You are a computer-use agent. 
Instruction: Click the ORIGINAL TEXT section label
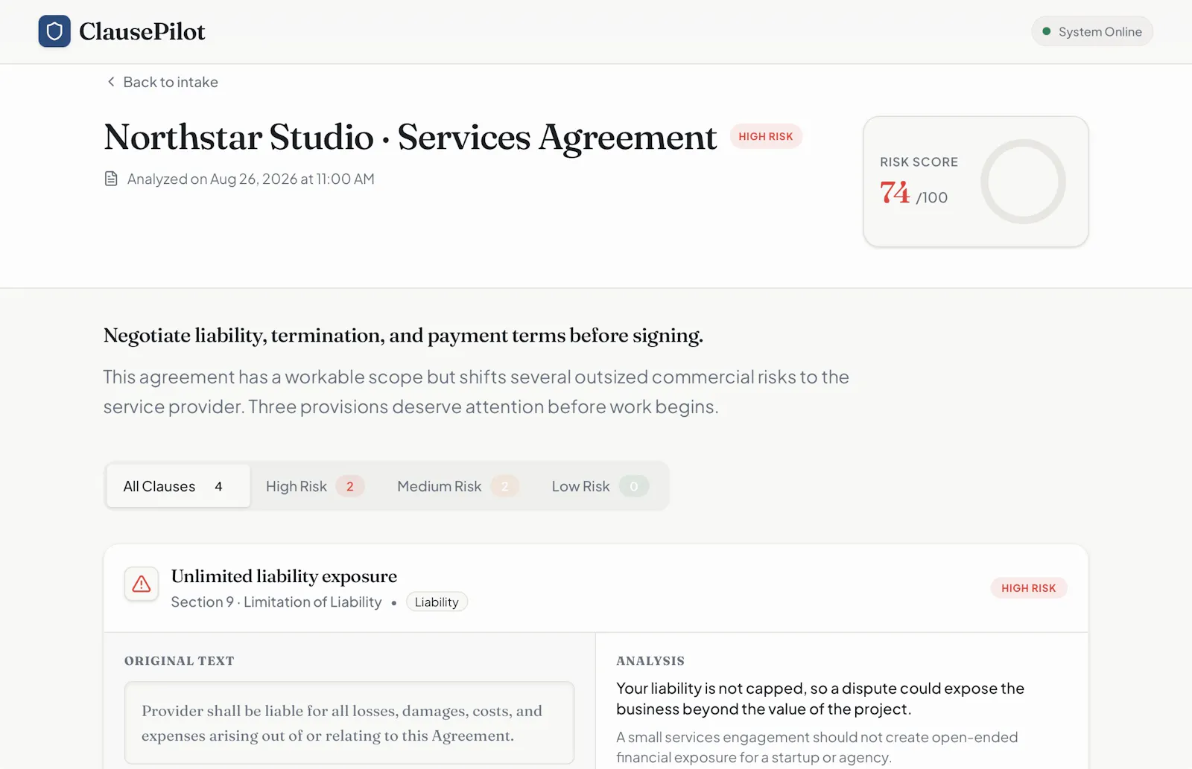tap(180, 661)
